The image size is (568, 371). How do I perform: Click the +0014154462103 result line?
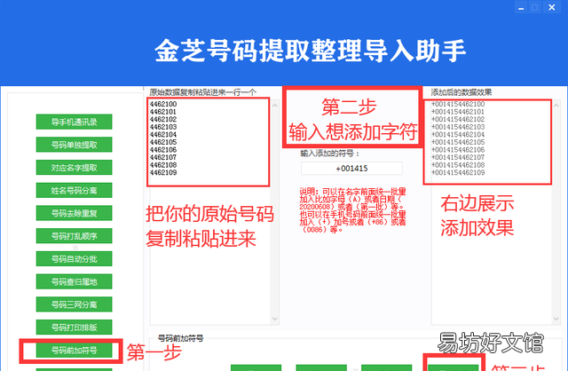pyautogui.click(x=458, y=127)
